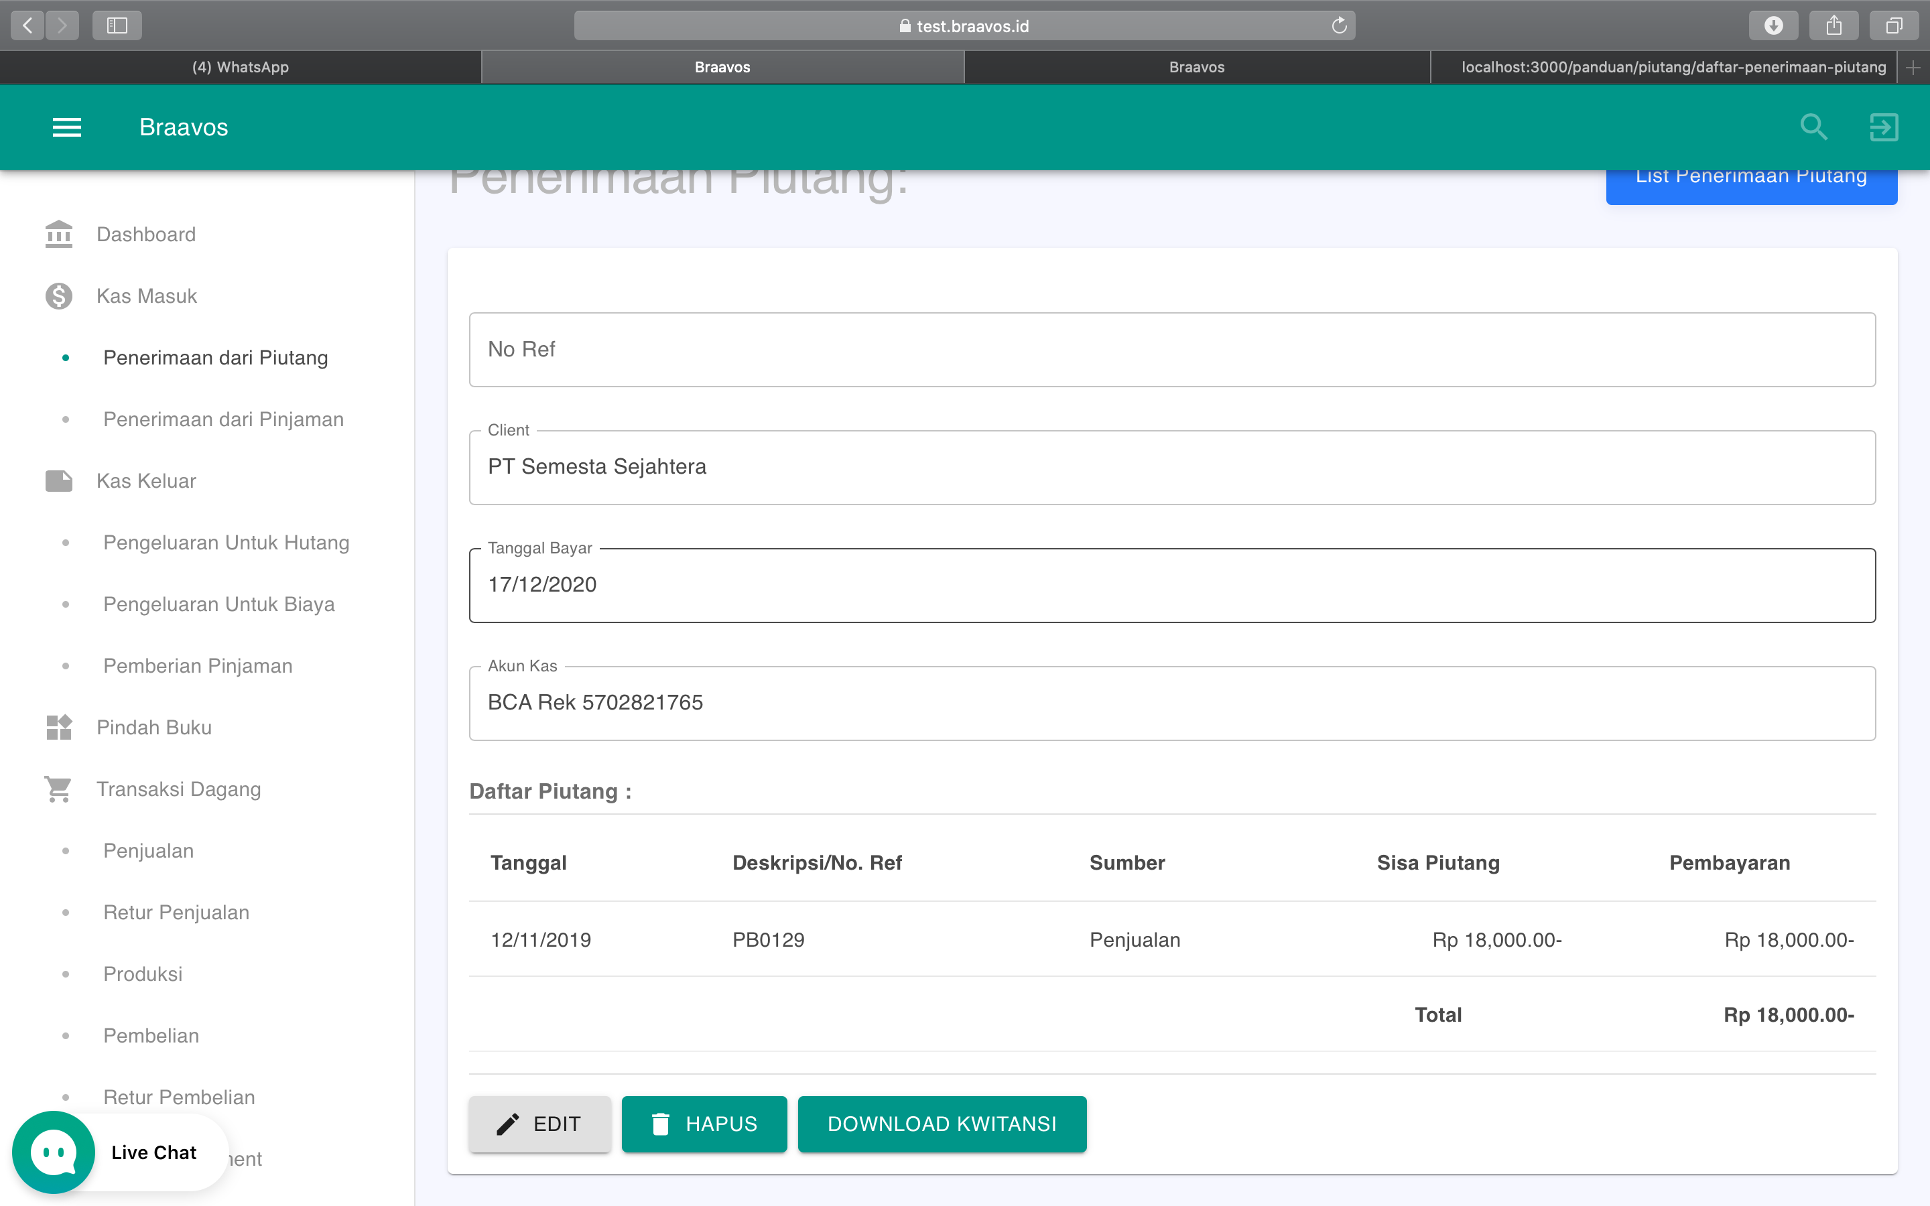Expand the Kas Keluar menu section
This screenshot has height=1206, width=1930.
click(146, 481)
